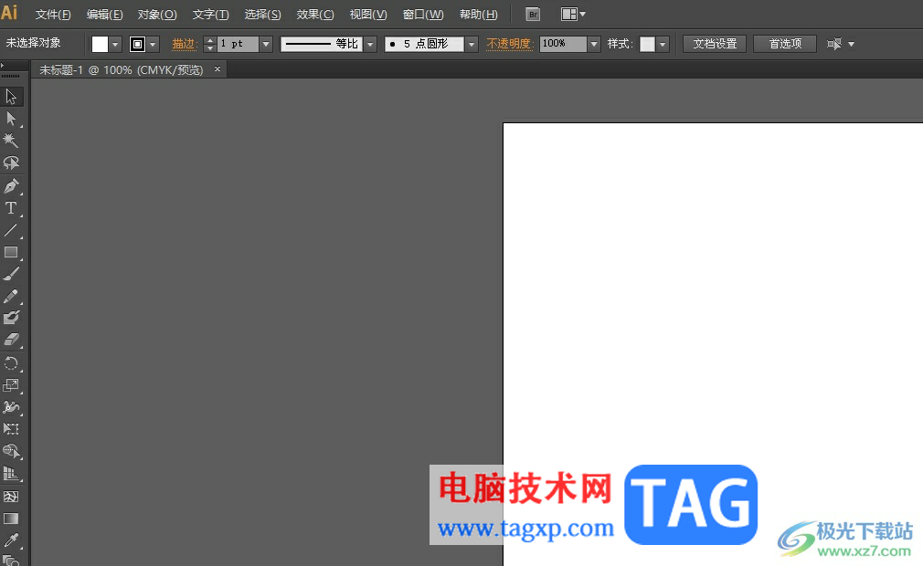Viewport: 923px width, 566px height.
Task: Expand tools panel via top double-arrow
Action: [3, 65]
